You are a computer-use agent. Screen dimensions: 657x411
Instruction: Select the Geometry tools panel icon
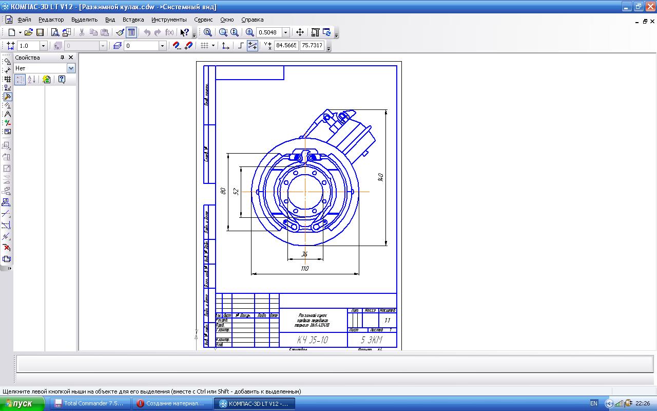[x=7, y=62]
